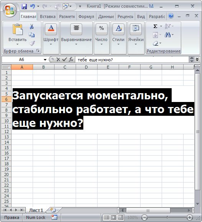Open the Данные ribbon tab
Image resolution: width=202 pixels, height=222 pixels.
tap(106, 16)
